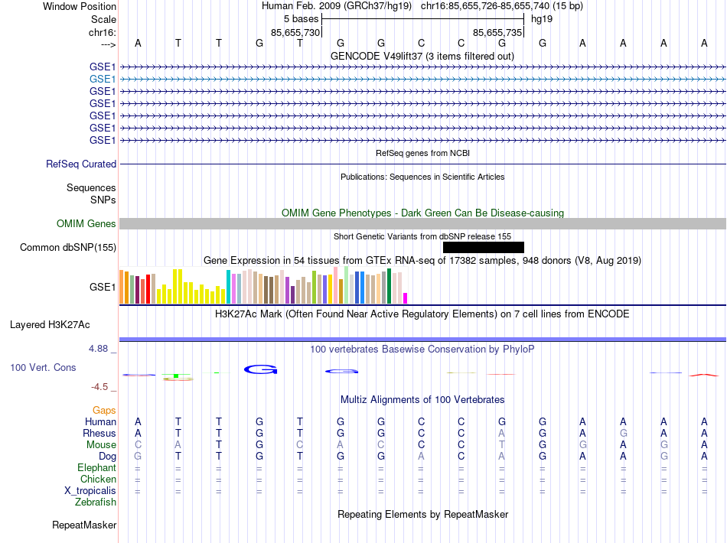Click the RefSeq Curated intron line
This screenshot has width=727, height=543.
pos(422,164)
